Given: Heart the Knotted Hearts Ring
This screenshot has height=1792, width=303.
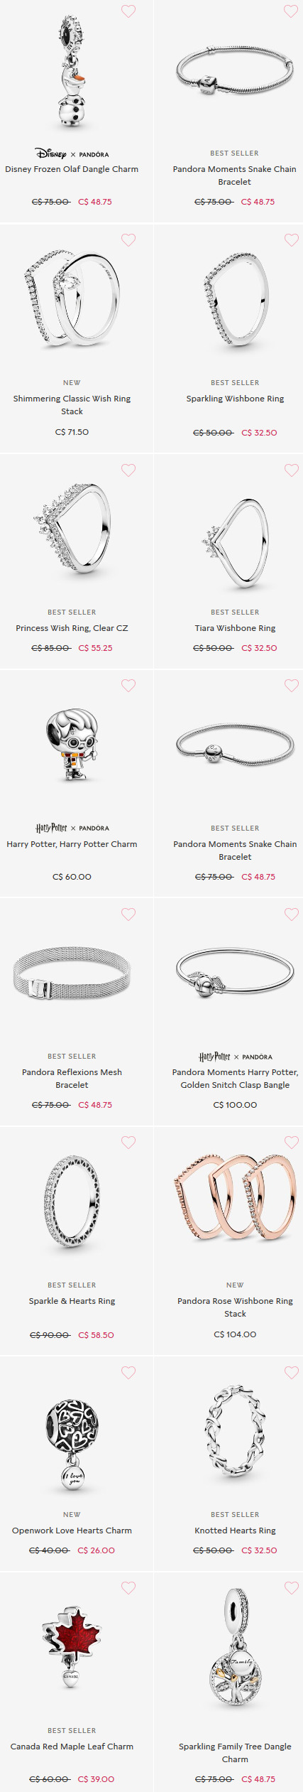Looking at the screenshot, I should click(x=292, y=1372).
